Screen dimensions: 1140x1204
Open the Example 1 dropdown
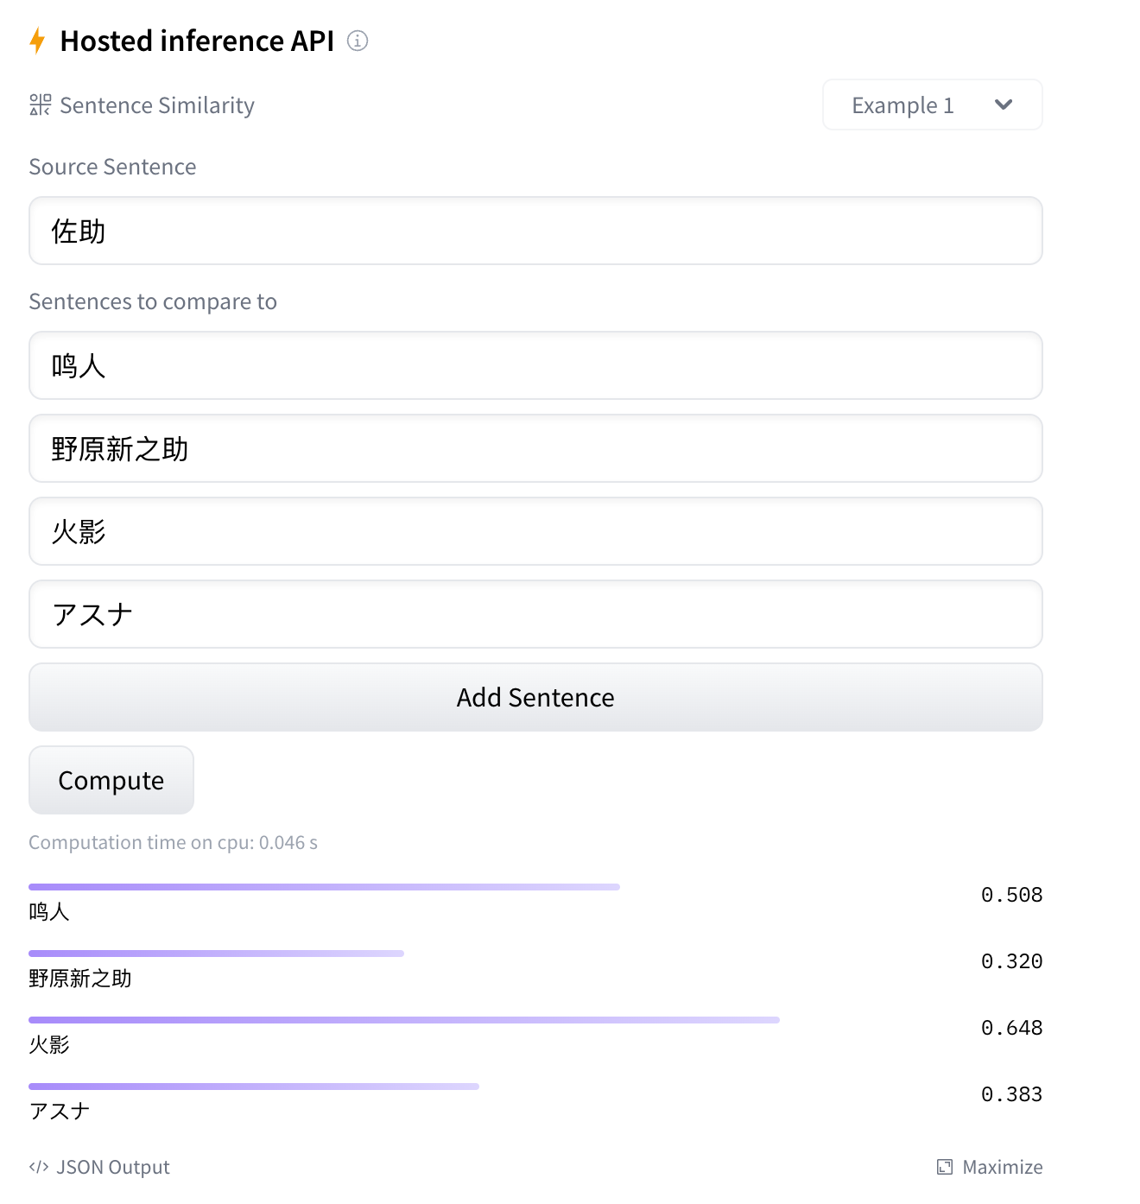click(x=933, y=105)
